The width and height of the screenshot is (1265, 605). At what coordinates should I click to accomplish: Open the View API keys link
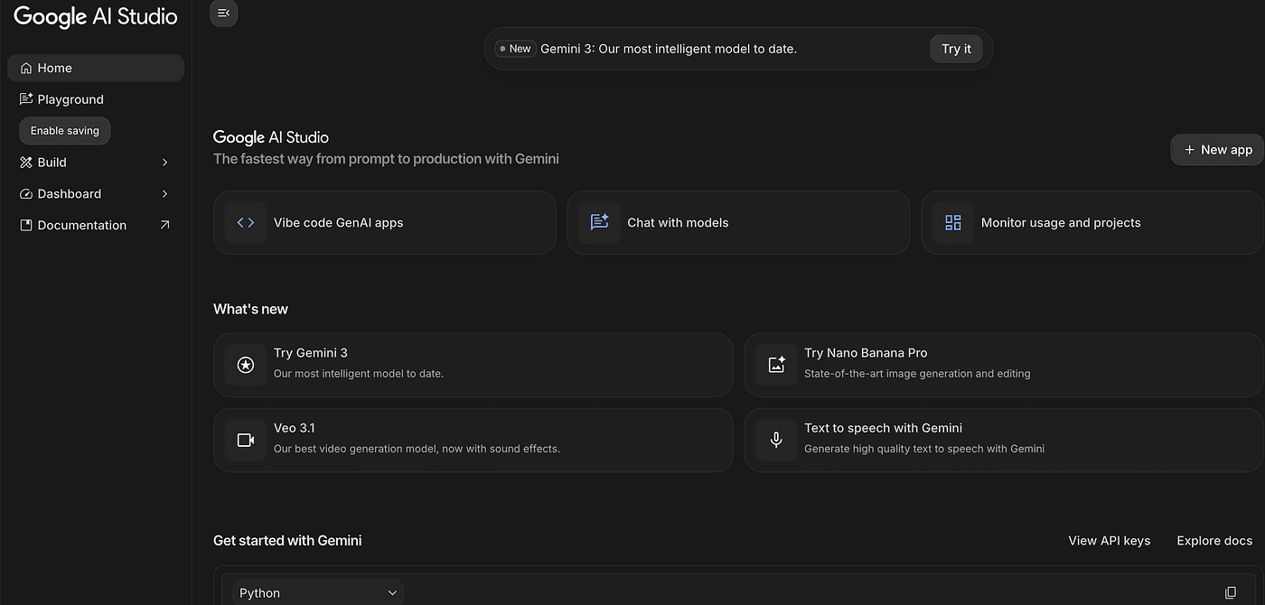1109,541
